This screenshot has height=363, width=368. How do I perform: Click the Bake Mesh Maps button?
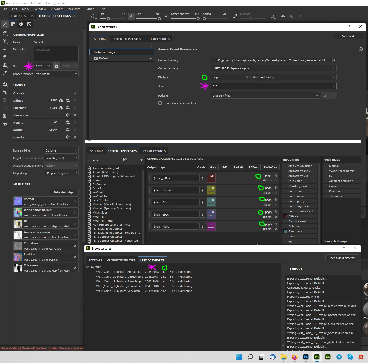[x=64, y=192]
